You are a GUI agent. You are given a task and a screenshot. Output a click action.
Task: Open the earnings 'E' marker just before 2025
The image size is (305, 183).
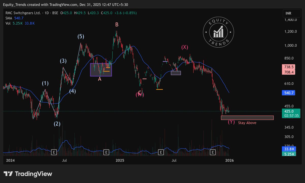click(106, 152)
